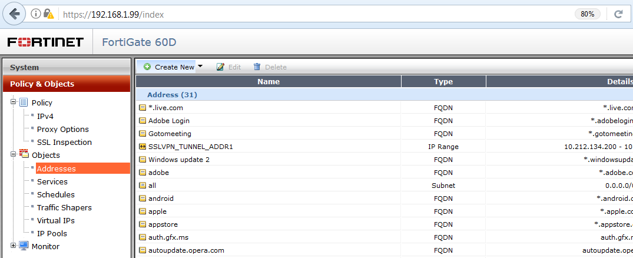
Task: Click the green Create New plus icon
Action: [x=147, y=67]
